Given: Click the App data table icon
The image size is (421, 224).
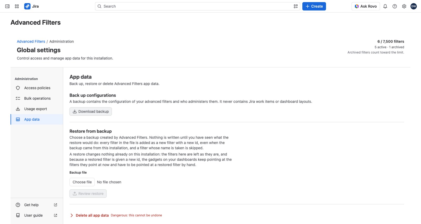Looking at the screenshot, I should pyautogui.click(x=18, y=119).
